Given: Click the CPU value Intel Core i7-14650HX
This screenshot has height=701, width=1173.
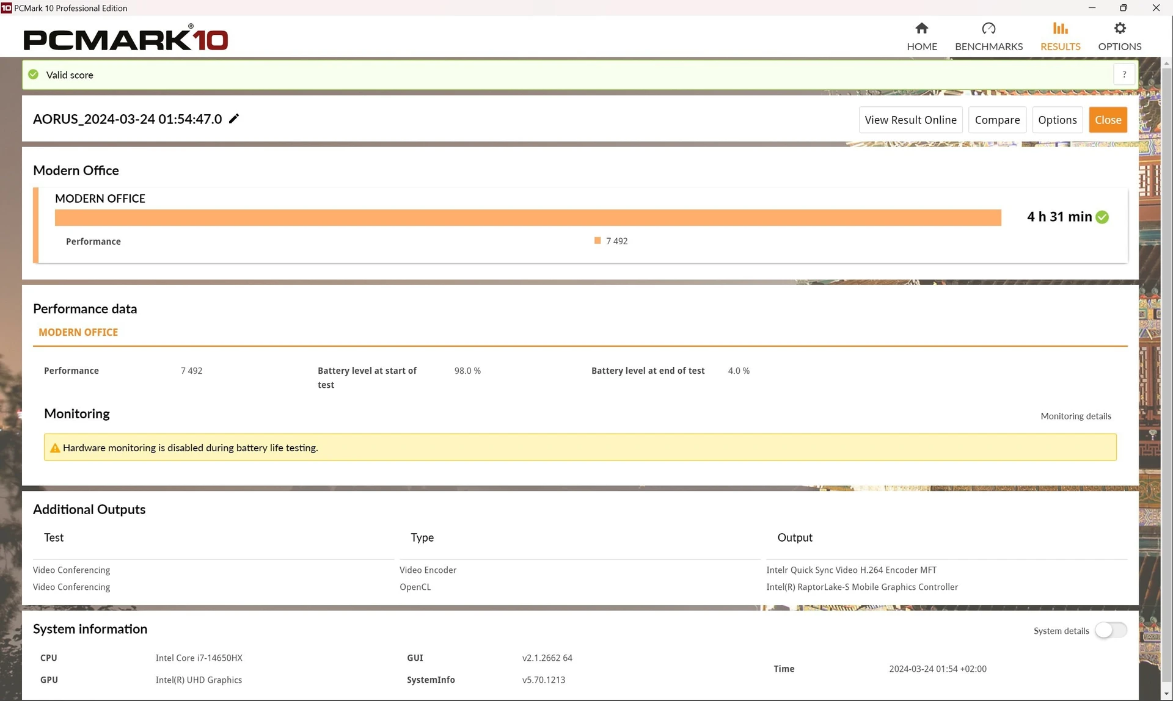Looking at the screenshot, I should click(199, 658).
